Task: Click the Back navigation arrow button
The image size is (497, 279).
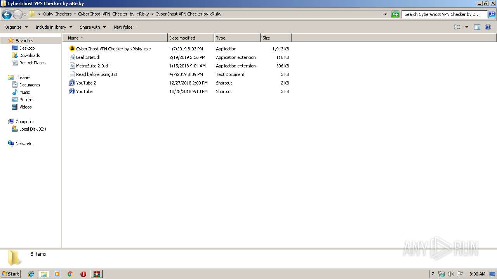Action: [x=7, y=15]
